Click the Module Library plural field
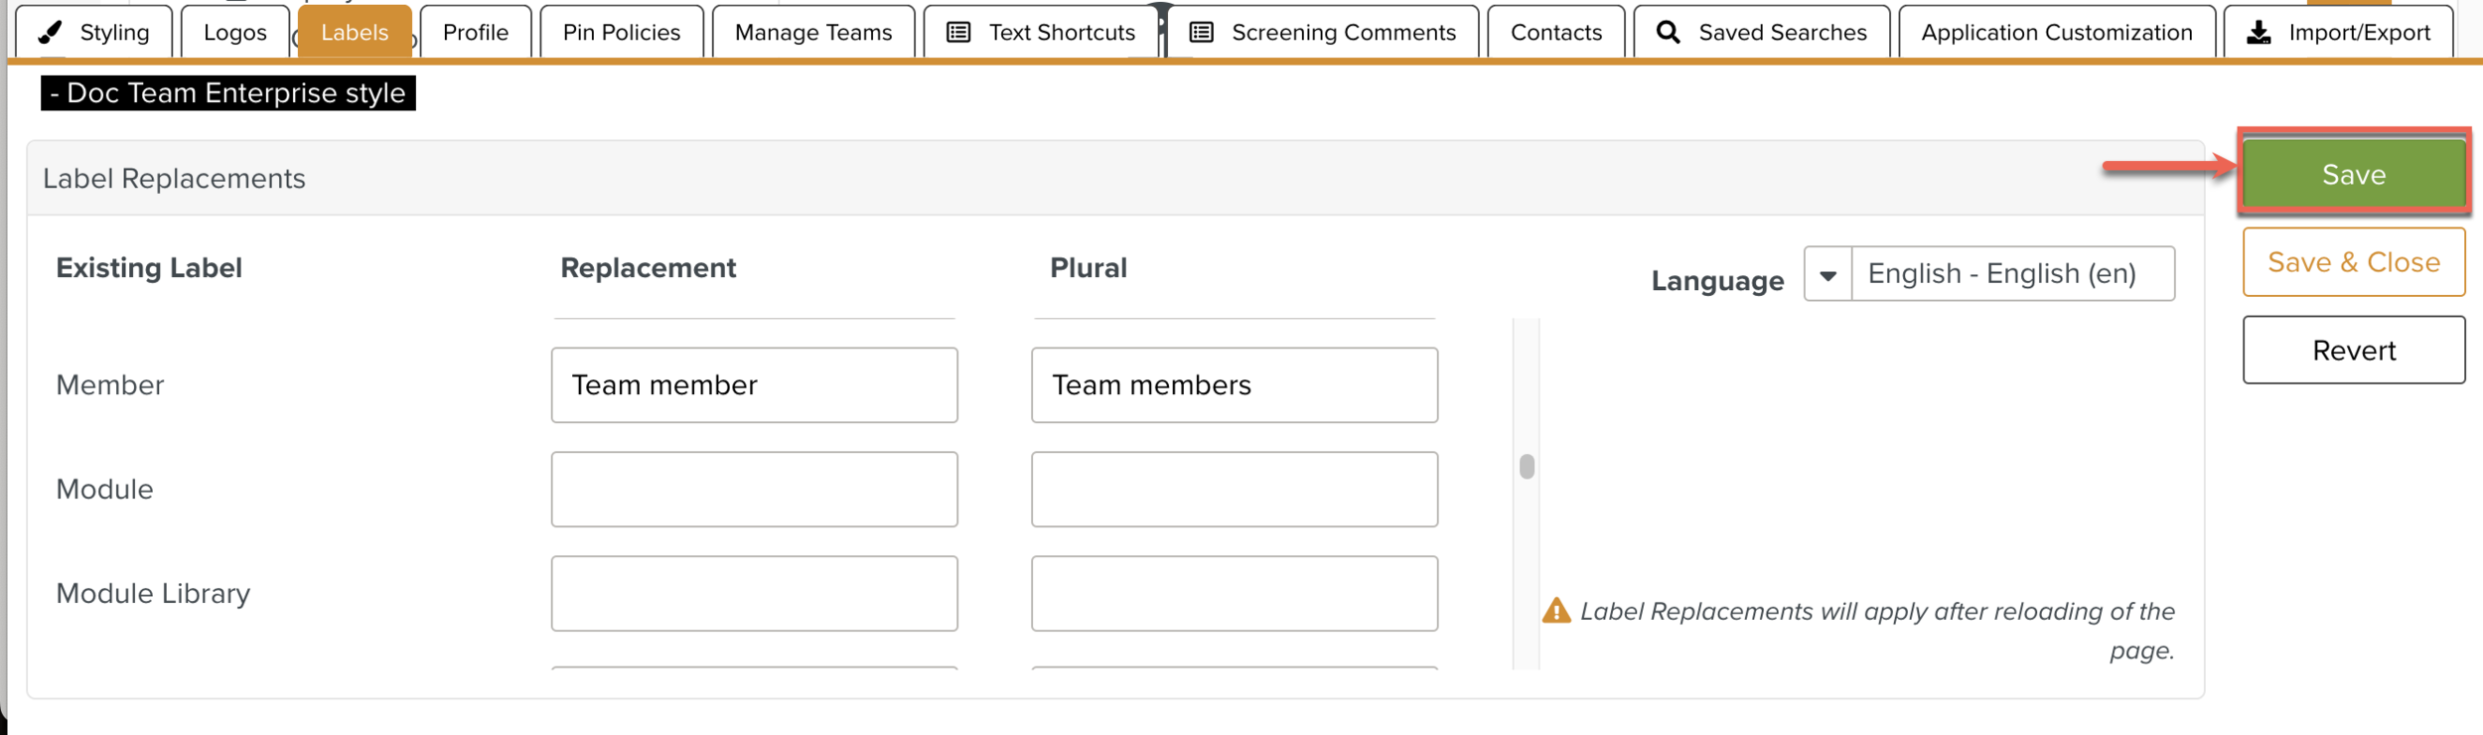The image size is (2483, 735). pyautogui.click(x=1234, y=594)
